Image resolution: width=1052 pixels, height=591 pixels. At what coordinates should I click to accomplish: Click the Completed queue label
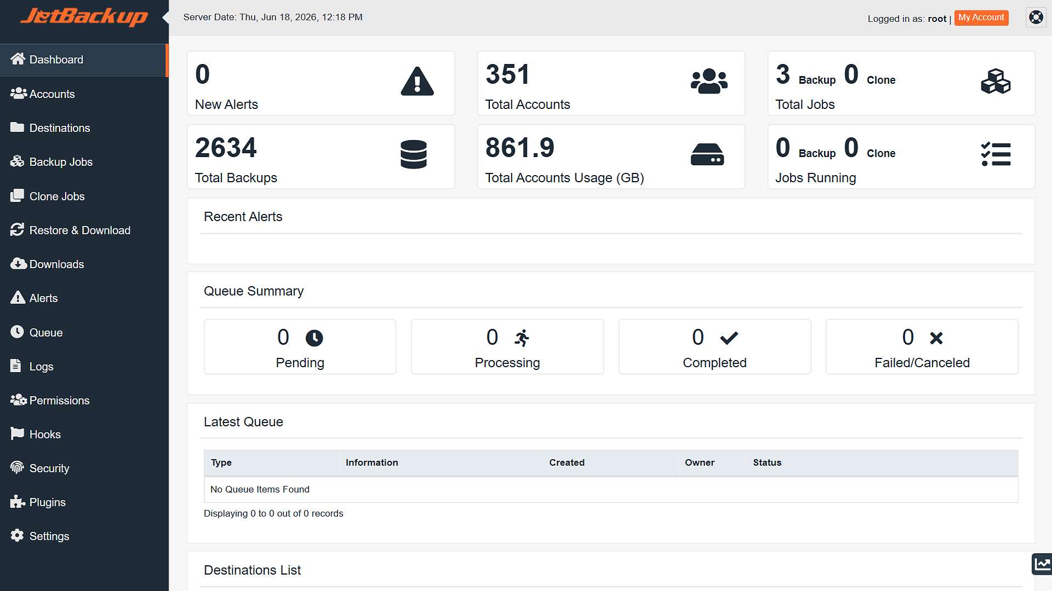[x=714, y=363]
